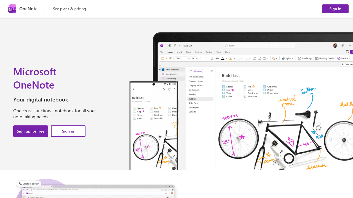Click the back arrow in the desktop app title bar
The width and height of the screenshot is (353, 198).
170,46
